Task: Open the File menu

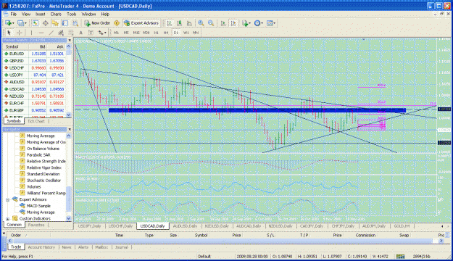Action: coord(14,14)
